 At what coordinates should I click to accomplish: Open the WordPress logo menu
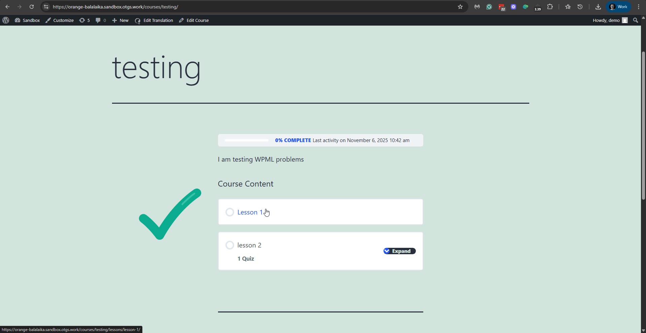click(x=6, y=20)
